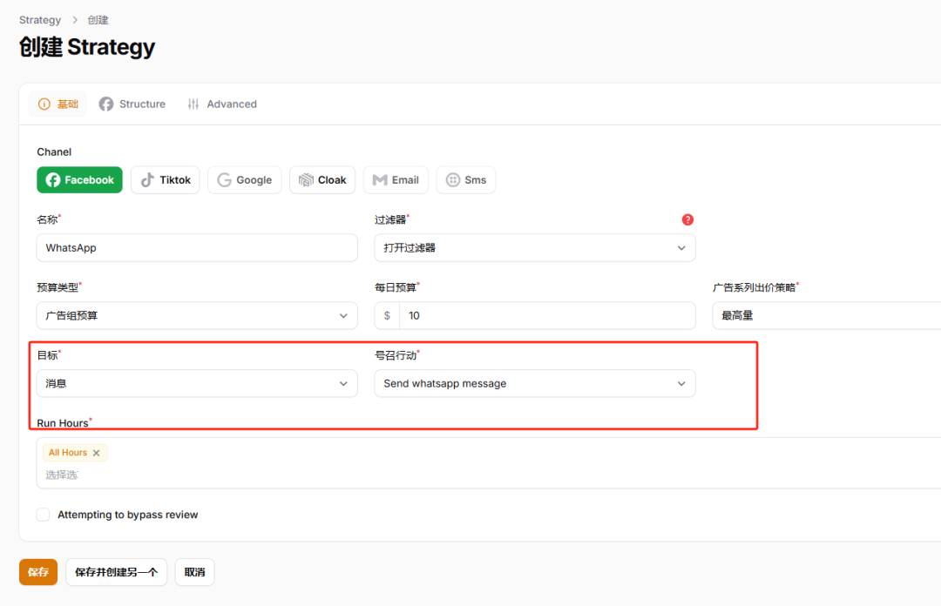Click the dollar sign prefix in budget field
The width and height of the screenshot is (941, 606).
pos(387,315)
